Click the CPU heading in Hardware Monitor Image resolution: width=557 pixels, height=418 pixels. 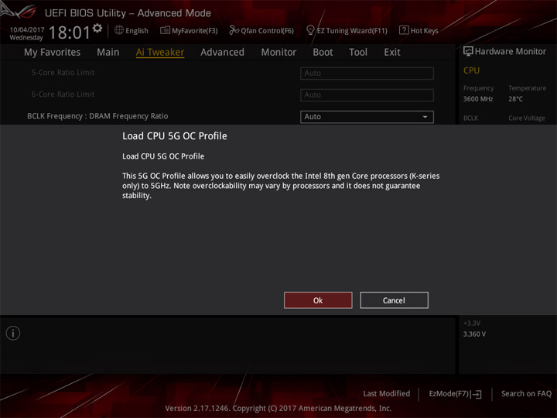click(471, 70)
